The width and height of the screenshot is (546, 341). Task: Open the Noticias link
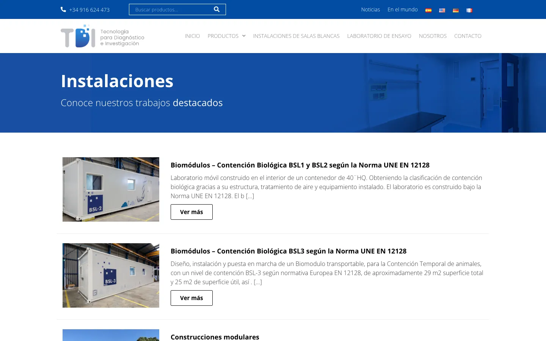370,9
